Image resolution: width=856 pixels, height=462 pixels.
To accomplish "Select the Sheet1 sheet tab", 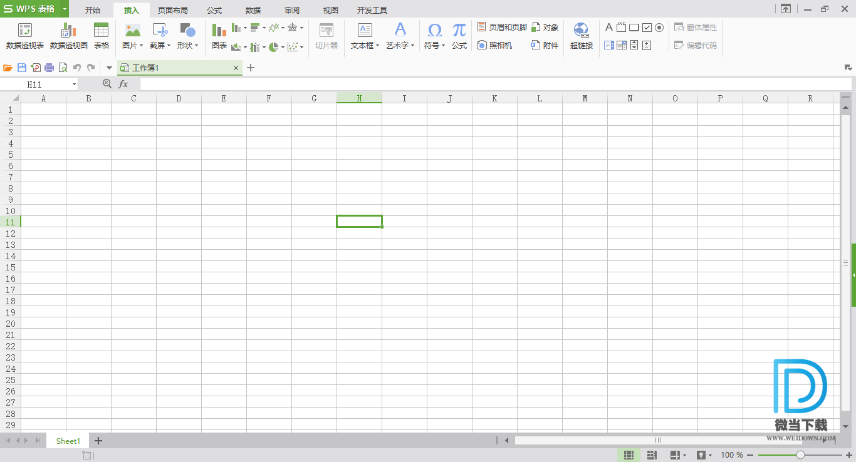I will click(x=68, y=441).
